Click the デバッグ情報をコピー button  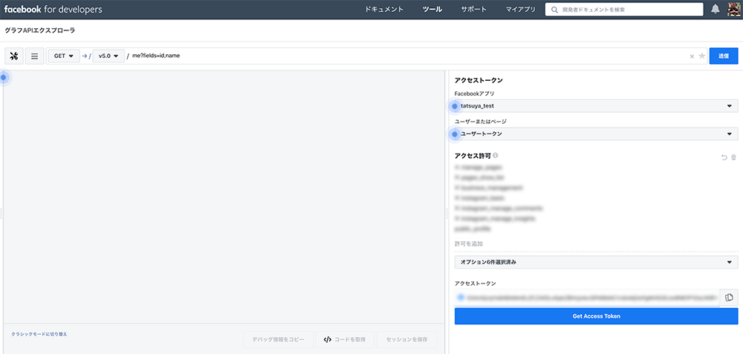click(278, 340)
